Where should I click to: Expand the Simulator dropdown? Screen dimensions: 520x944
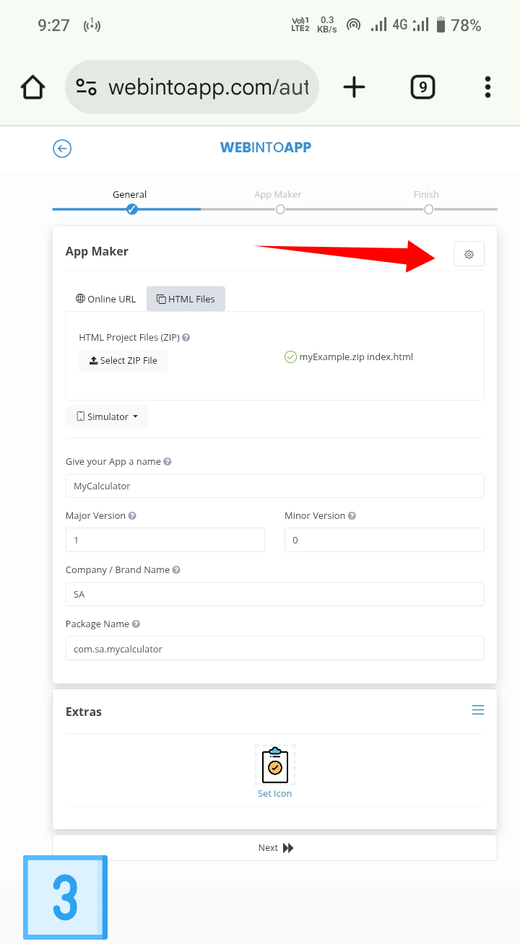point(107,416)
